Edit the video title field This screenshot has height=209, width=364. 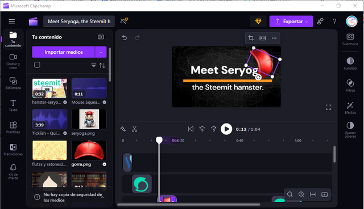point(79,22)
